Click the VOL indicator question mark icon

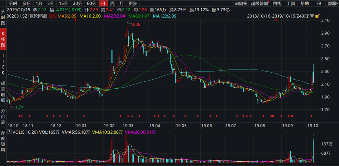pyautogui.click(x=9, y=132)
